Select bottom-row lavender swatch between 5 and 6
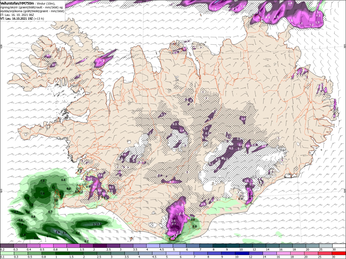The width and height of the screenshot is (346, 259). tap(173, 253)
